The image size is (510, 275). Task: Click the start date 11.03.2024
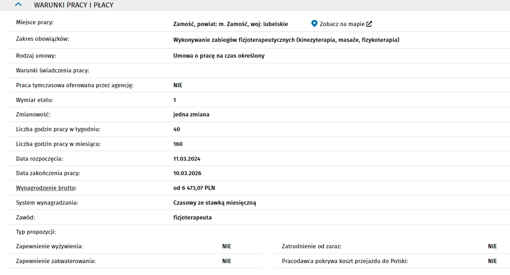click(x=187, y=159)
